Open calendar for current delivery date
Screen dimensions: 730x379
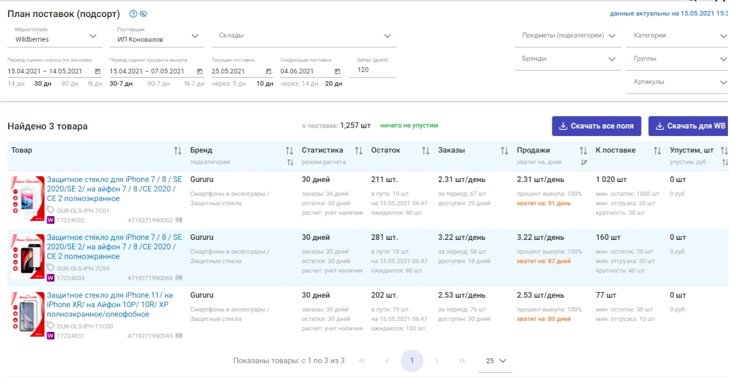pos(268,71)
